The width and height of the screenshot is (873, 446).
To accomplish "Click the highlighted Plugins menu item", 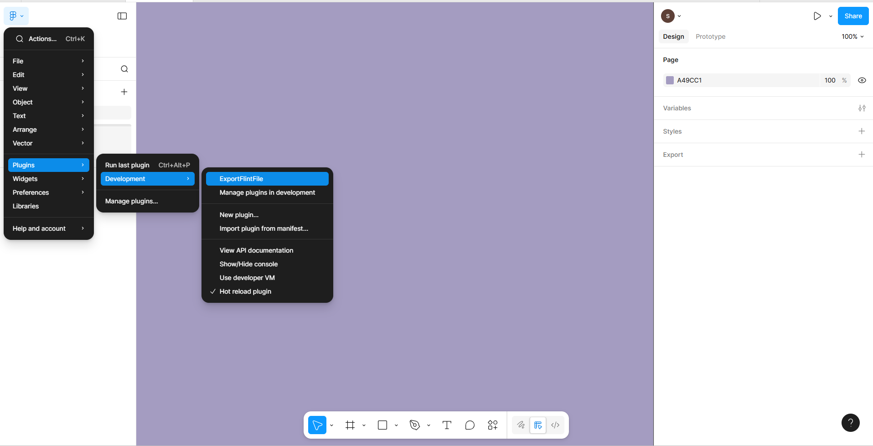I will click(49, 165).
